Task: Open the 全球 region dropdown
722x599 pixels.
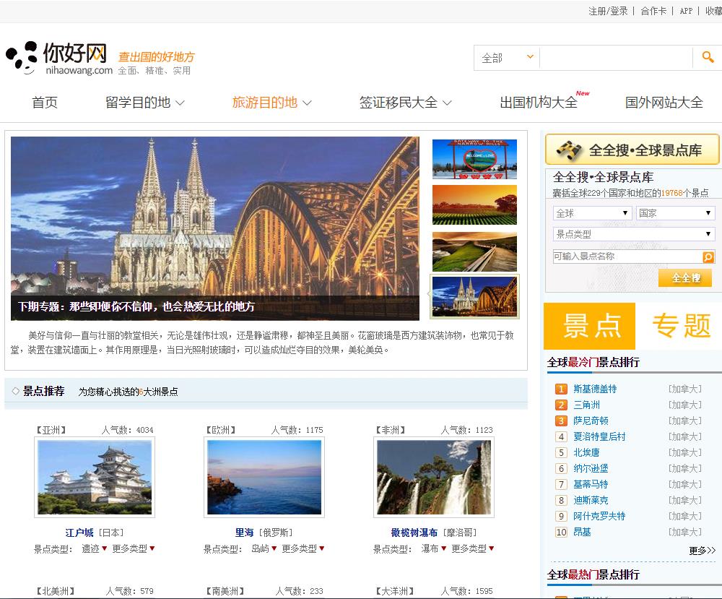Action: tap(592, 213)
